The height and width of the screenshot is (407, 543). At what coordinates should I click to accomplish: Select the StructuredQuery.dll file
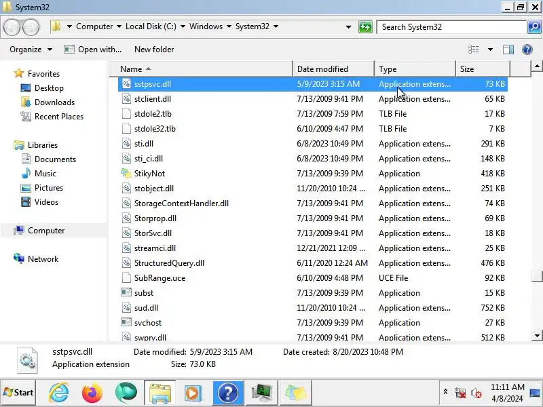tap(313, 263)
